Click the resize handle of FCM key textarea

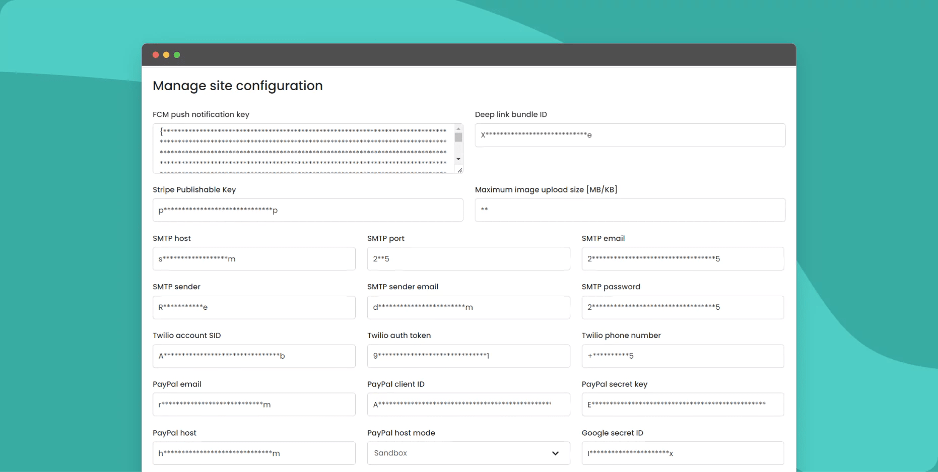(x=459, y=170)
